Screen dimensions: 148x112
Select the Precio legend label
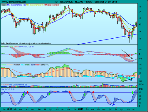pos(4,5)
